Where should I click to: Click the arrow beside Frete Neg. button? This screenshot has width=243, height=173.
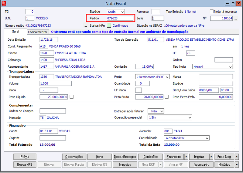point(237,157)
